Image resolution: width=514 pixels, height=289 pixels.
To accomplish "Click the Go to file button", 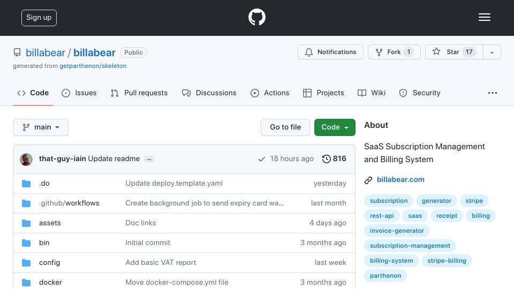I will 285,127.
